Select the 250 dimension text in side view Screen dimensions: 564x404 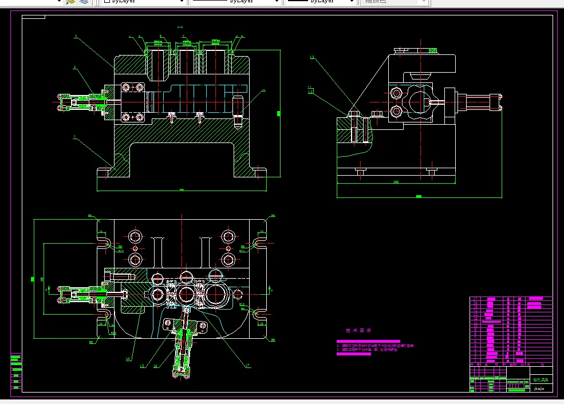[x=396, y=182]
